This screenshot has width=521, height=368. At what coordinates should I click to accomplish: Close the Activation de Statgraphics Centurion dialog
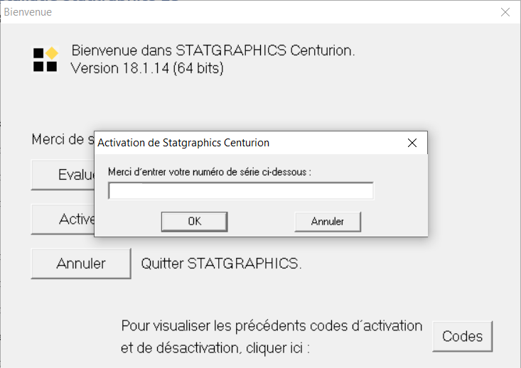[x=412, y=143]
